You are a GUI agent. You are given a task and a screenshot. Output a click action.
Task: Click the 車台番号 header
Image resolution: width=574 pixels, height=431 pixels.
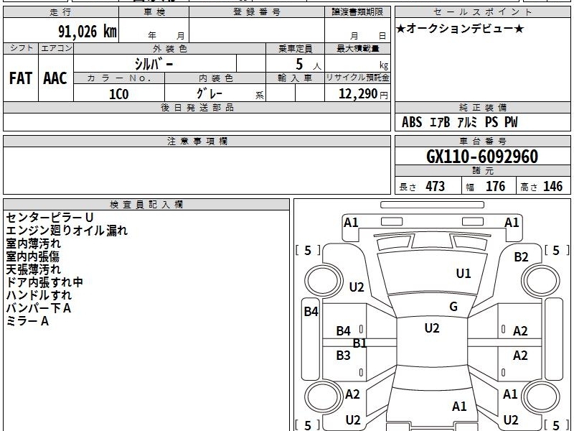482,141
